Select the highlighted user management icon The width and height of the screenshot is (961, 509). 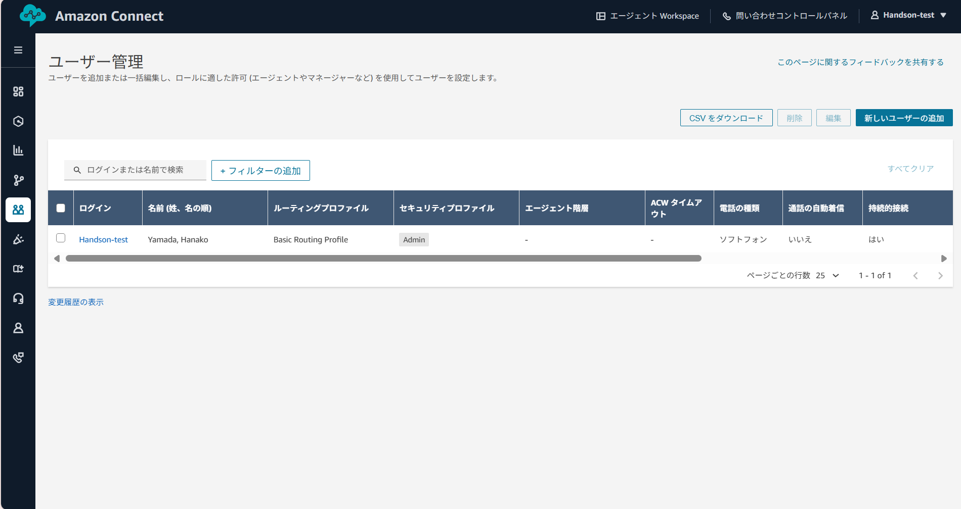(18, 210)
